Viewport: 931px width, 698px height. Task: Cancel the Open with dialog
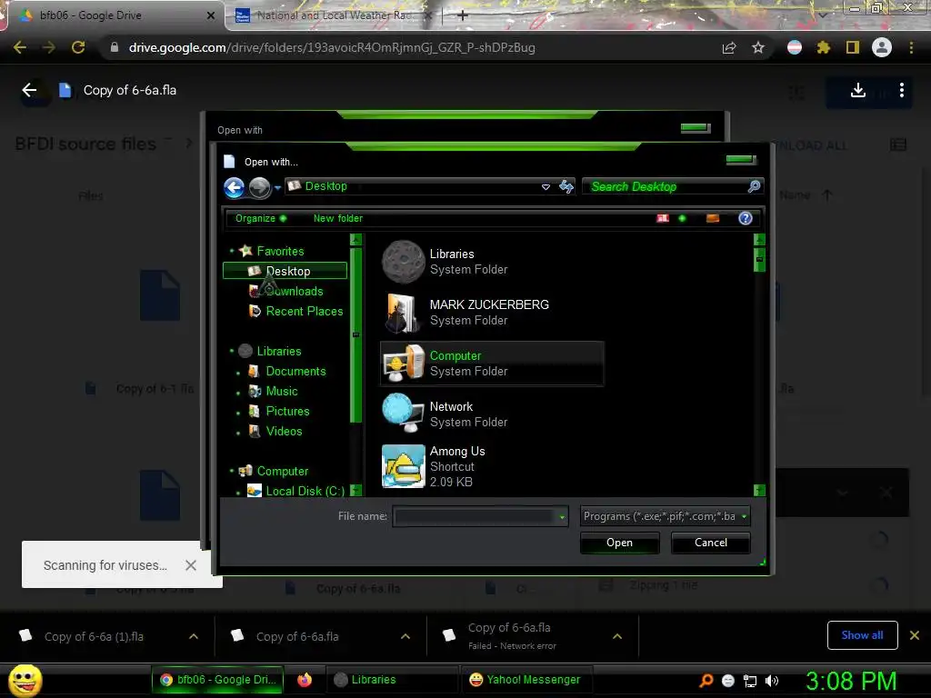pos(711,543)
